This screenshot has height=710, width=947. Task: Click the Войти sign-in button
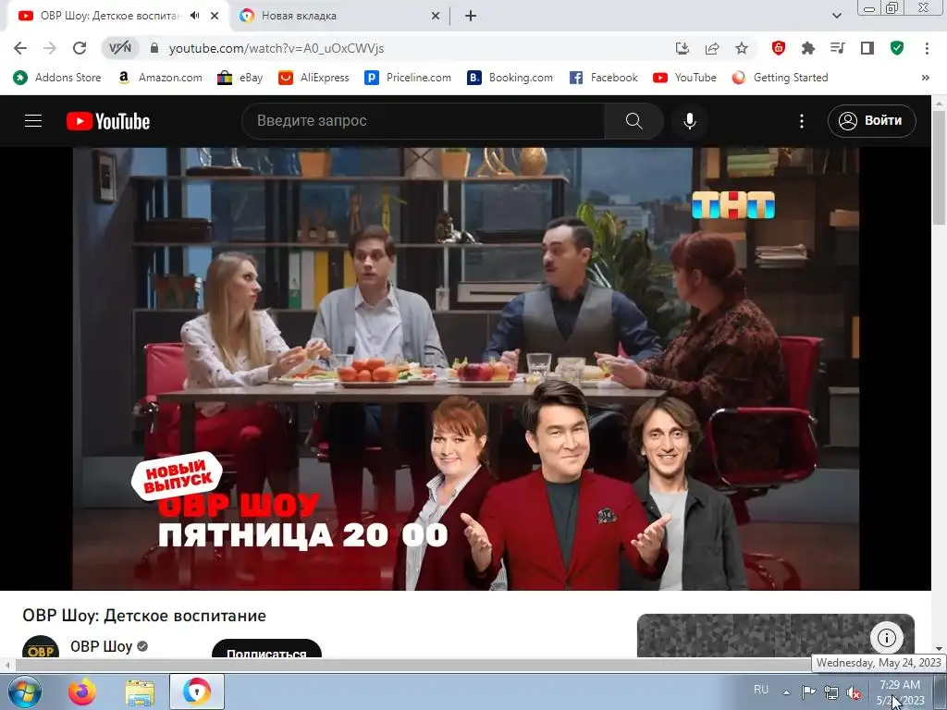click(x=871, y=121)
